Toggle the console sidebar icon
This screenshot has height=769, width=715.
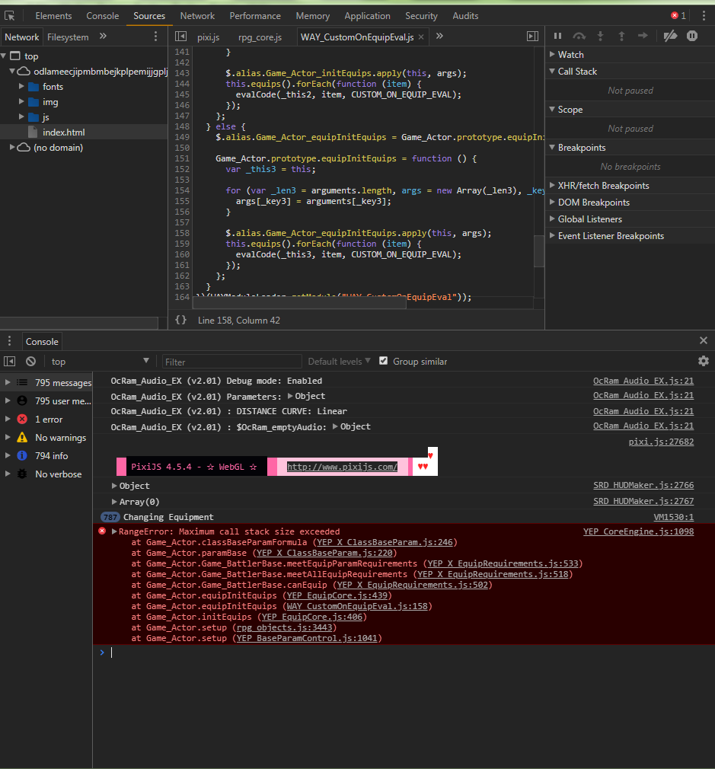click(x=10, y=362)
